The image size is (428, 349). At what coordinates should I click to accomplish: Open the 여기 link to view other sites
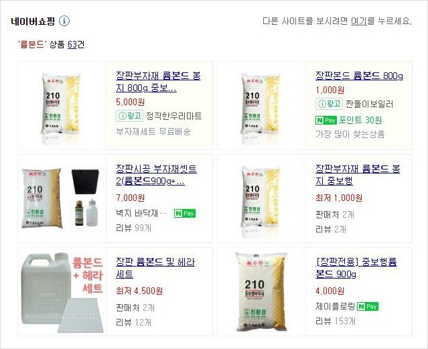coord(358,21)
